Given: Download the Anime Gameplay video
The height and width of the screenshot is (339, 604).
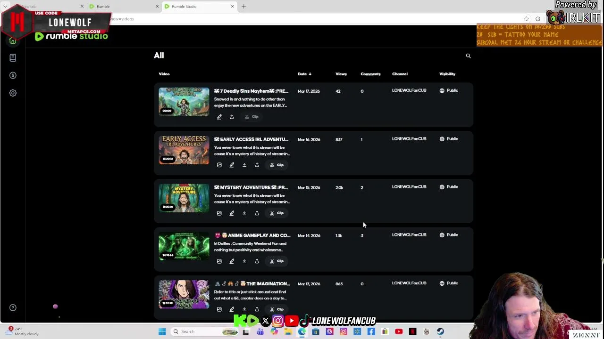Looking at the screenshot, I should coord(244,261).
